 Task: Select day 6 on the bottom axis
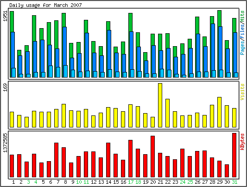pyautogui.click(x=51, y=182)
